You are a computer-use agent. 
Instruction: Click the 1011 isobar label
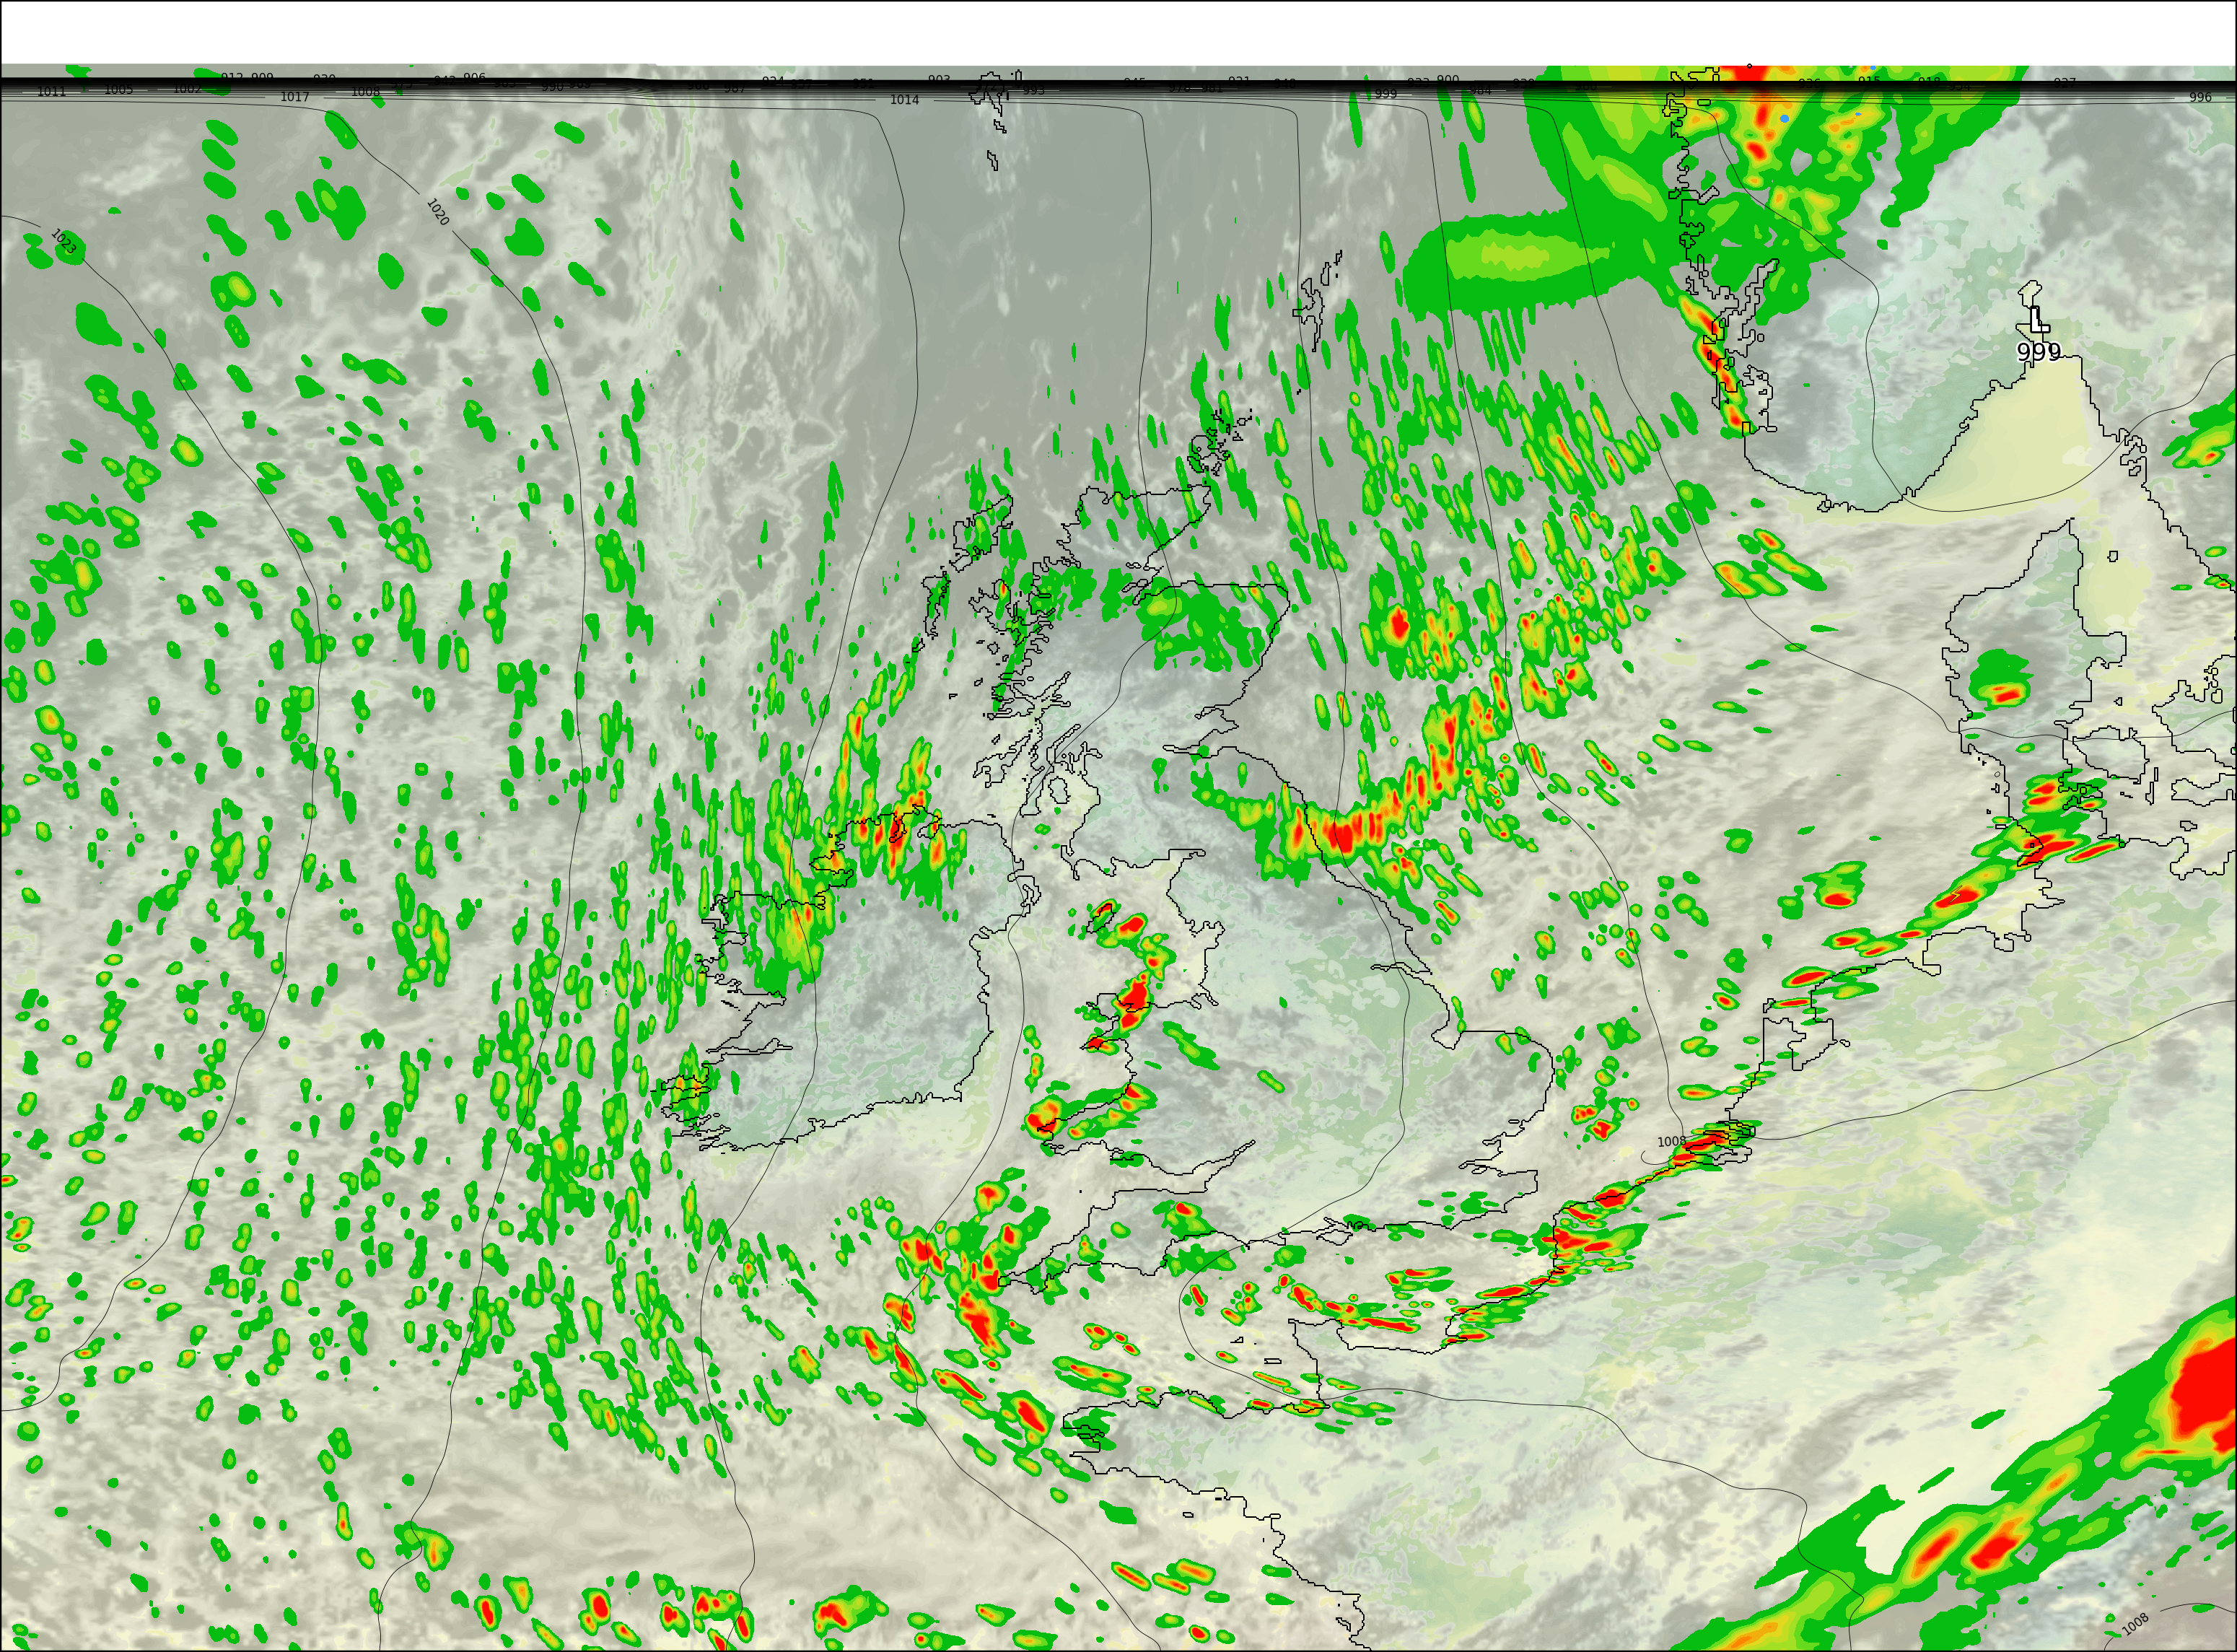point(51,92)
